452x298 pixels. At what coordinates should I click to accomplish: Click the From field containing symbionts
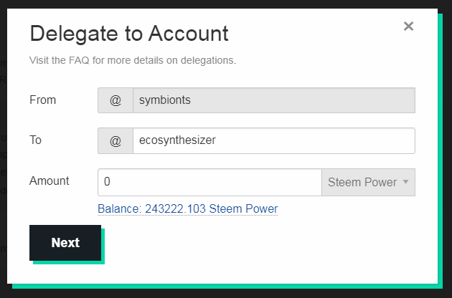tap(273, 100)
